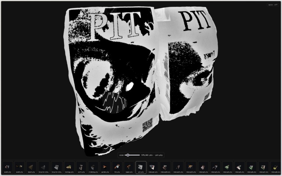Open the garden.ply thumbnail

click(105, 168)
